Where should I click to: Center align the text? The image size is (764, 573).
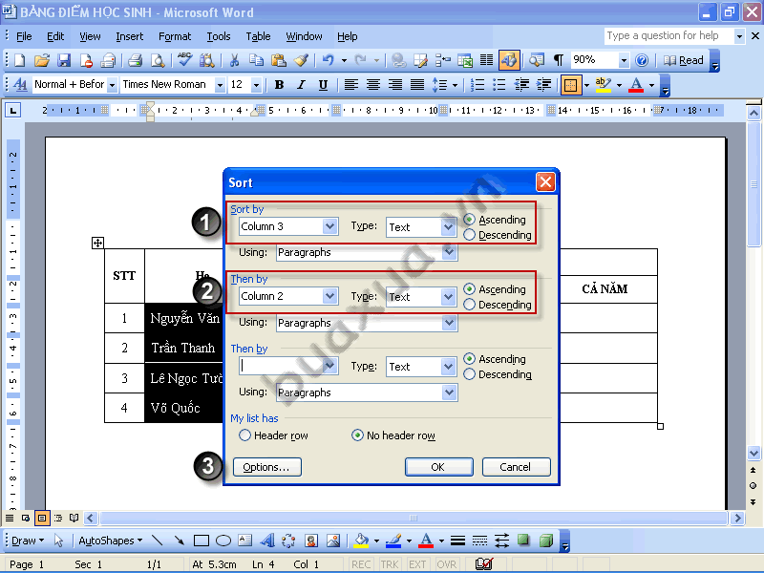[373, 85]
